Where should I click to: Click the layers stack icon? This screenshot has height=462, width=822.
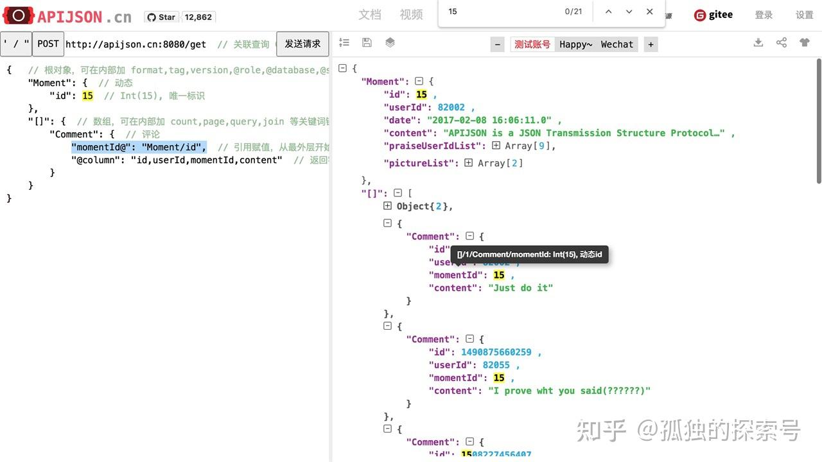pyautogui.click(x=390, y=42)
